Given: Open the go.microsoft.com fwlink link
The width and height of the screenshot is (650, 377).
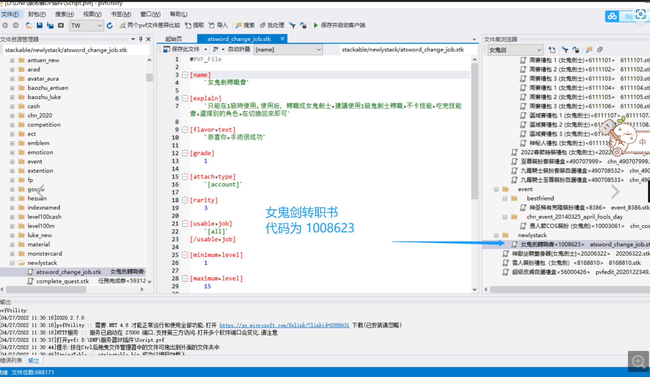Looking at the screenshot, I should tap(284, 325).
